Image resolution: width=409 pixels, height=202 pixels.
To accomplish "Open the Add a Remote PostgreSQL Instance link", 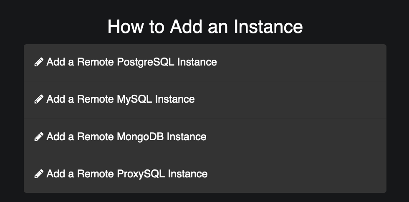I will point(131,62).
